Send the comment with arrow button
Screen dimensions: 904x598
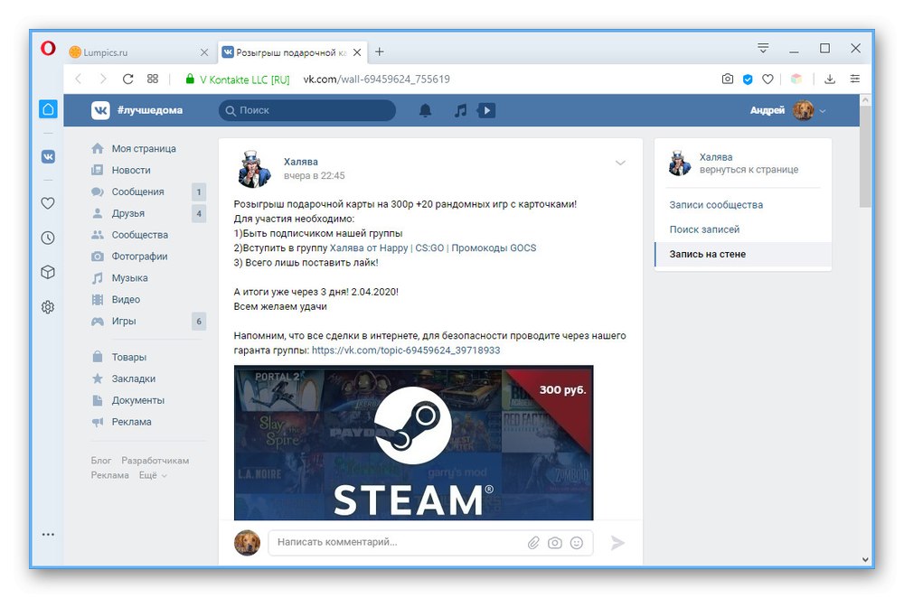coord(617,543)
